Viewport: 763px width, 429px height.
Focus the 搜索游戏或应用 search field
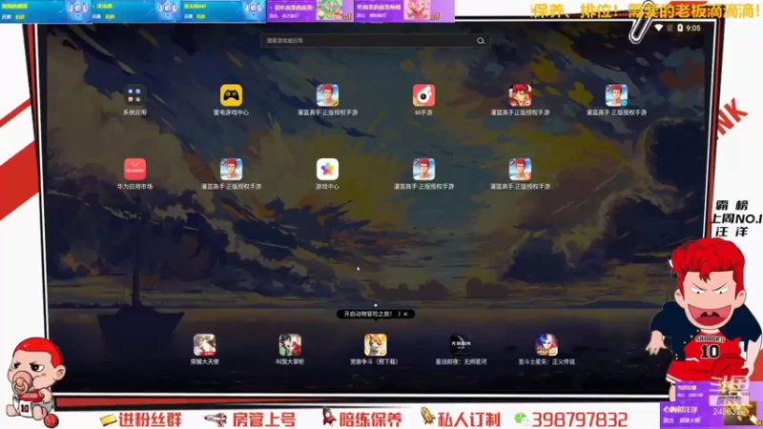point(375,41)
